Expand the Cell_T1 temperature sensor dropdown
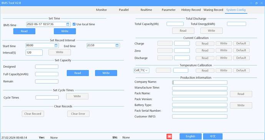265x140 pixels. click(x=142, y=70)
